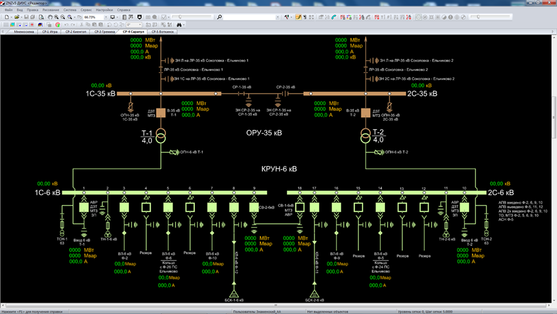Switch to the СР-3 Гремиха tab

[x=104, y=32]
